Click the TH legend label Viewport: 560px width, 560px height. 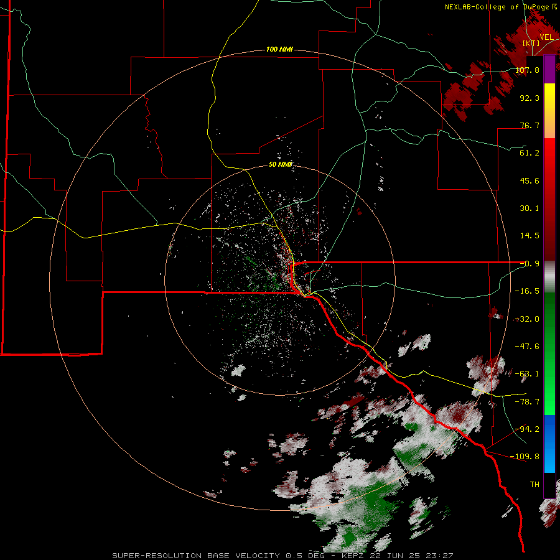click(x=534, y=485)
